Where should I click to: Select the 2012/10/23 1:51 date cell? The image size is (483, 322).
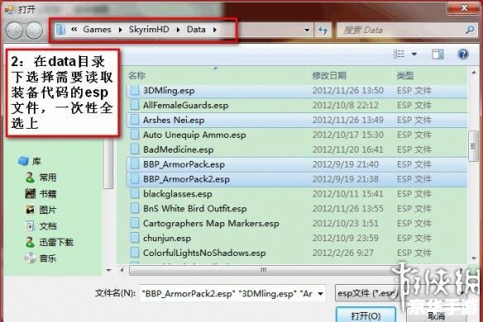pos(346,223)
